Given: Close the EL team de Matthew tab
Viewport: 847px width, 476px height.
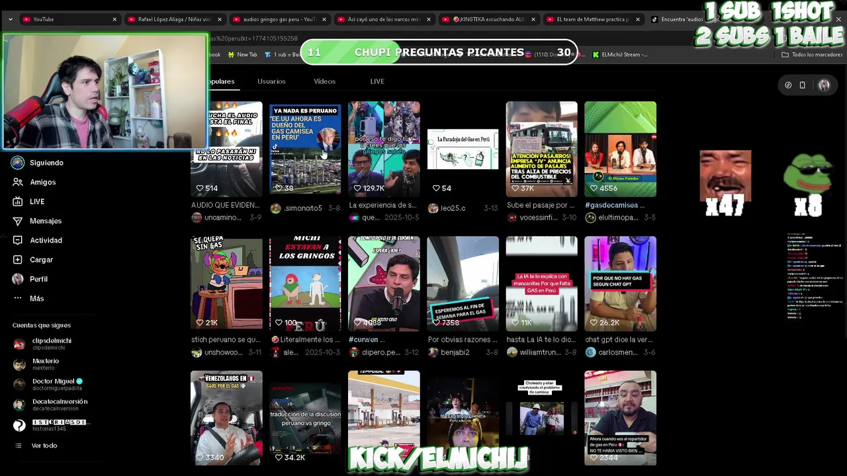Looking at the screenshot, I should pyautogui.click(x=638, y=19).
